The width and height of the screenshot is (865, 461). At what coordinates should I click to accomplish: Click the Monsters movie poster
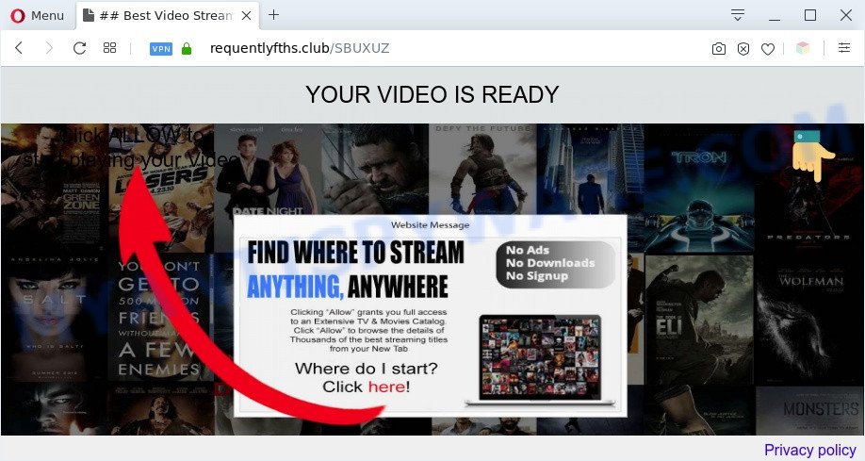tap(809, 410)
